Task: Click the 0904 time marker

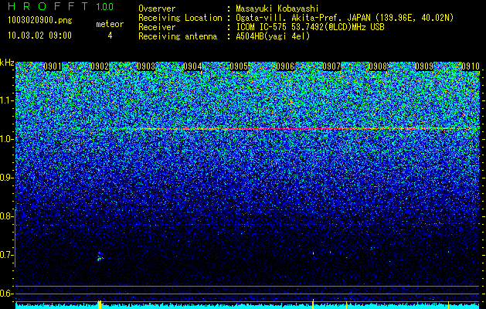Action: coord(192,66)
